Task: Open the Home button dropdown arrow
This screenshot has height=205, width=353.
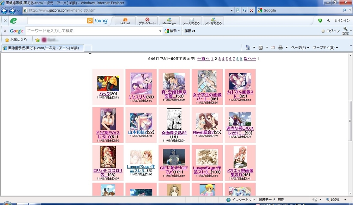Action: point(253,48)
